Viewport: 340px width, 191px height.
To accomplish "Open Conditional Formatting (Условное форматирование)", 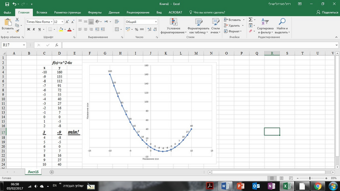I will (x=174, y=26).
